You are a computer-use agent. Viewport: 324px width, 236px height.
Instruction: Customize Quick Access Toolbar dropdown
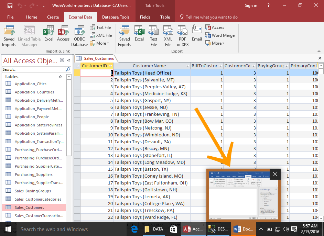point(44,6)
